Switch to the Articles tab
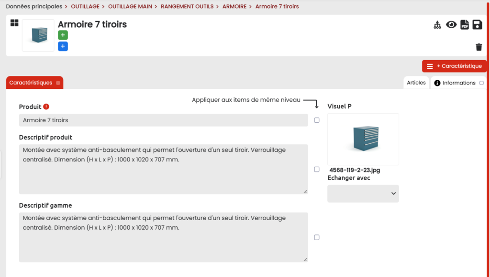This screenshot has width=490, height=277. click(416, 83)
